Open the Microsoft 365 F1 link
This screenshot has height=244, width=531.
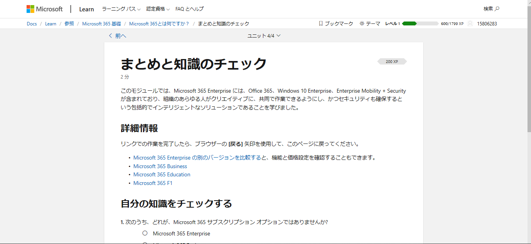point(153,183)
